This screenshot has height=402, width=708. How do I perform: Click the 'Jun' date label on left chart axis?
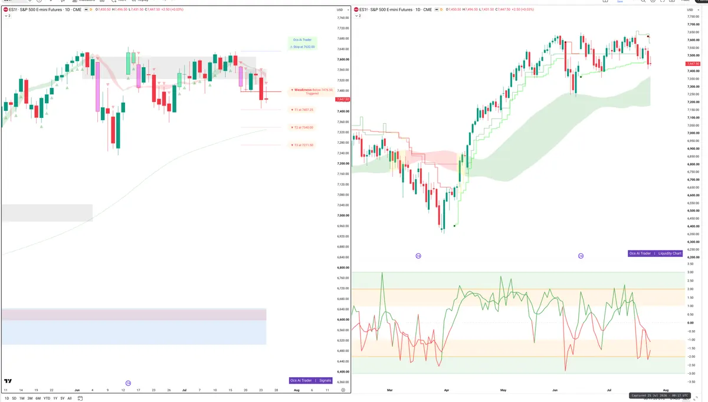click(77, 390)
